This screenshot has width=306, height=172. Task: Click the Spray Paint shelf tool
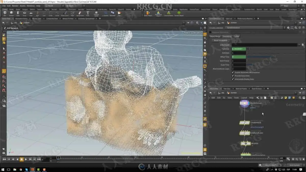tap(80, 13)
